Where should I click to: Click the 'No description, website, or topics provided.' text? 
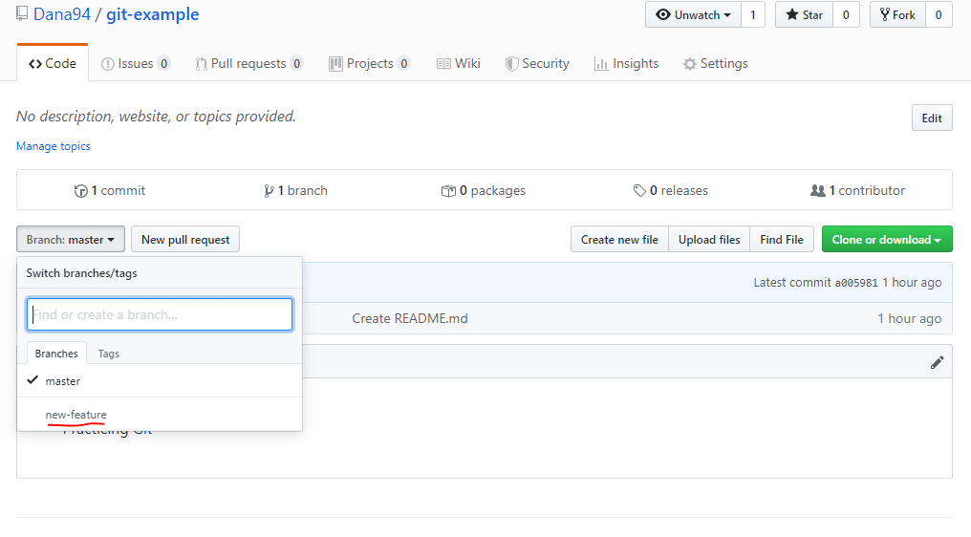pos(156,117)
